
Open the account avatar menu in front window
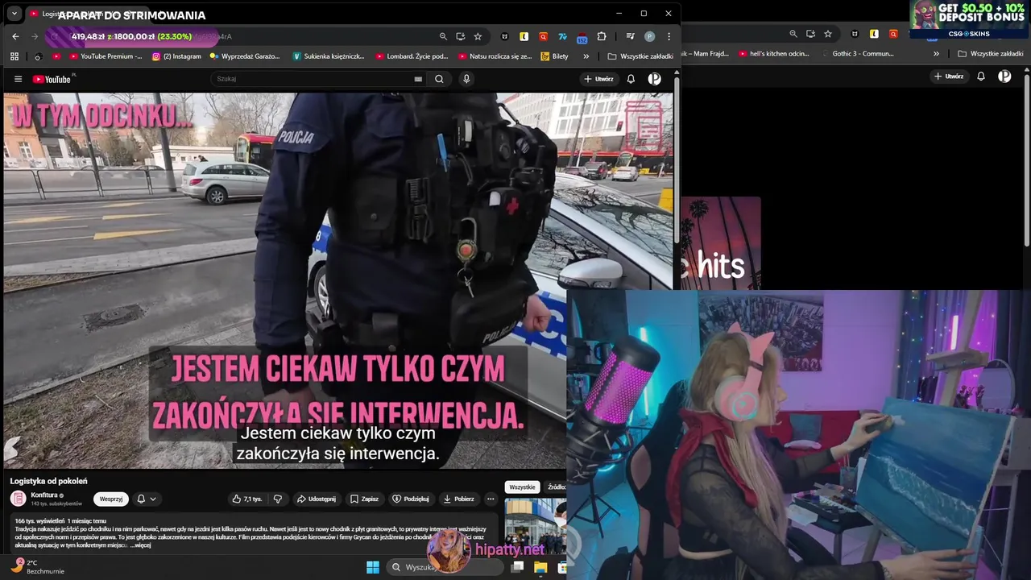pyautogui.click(x=655, y=79)
